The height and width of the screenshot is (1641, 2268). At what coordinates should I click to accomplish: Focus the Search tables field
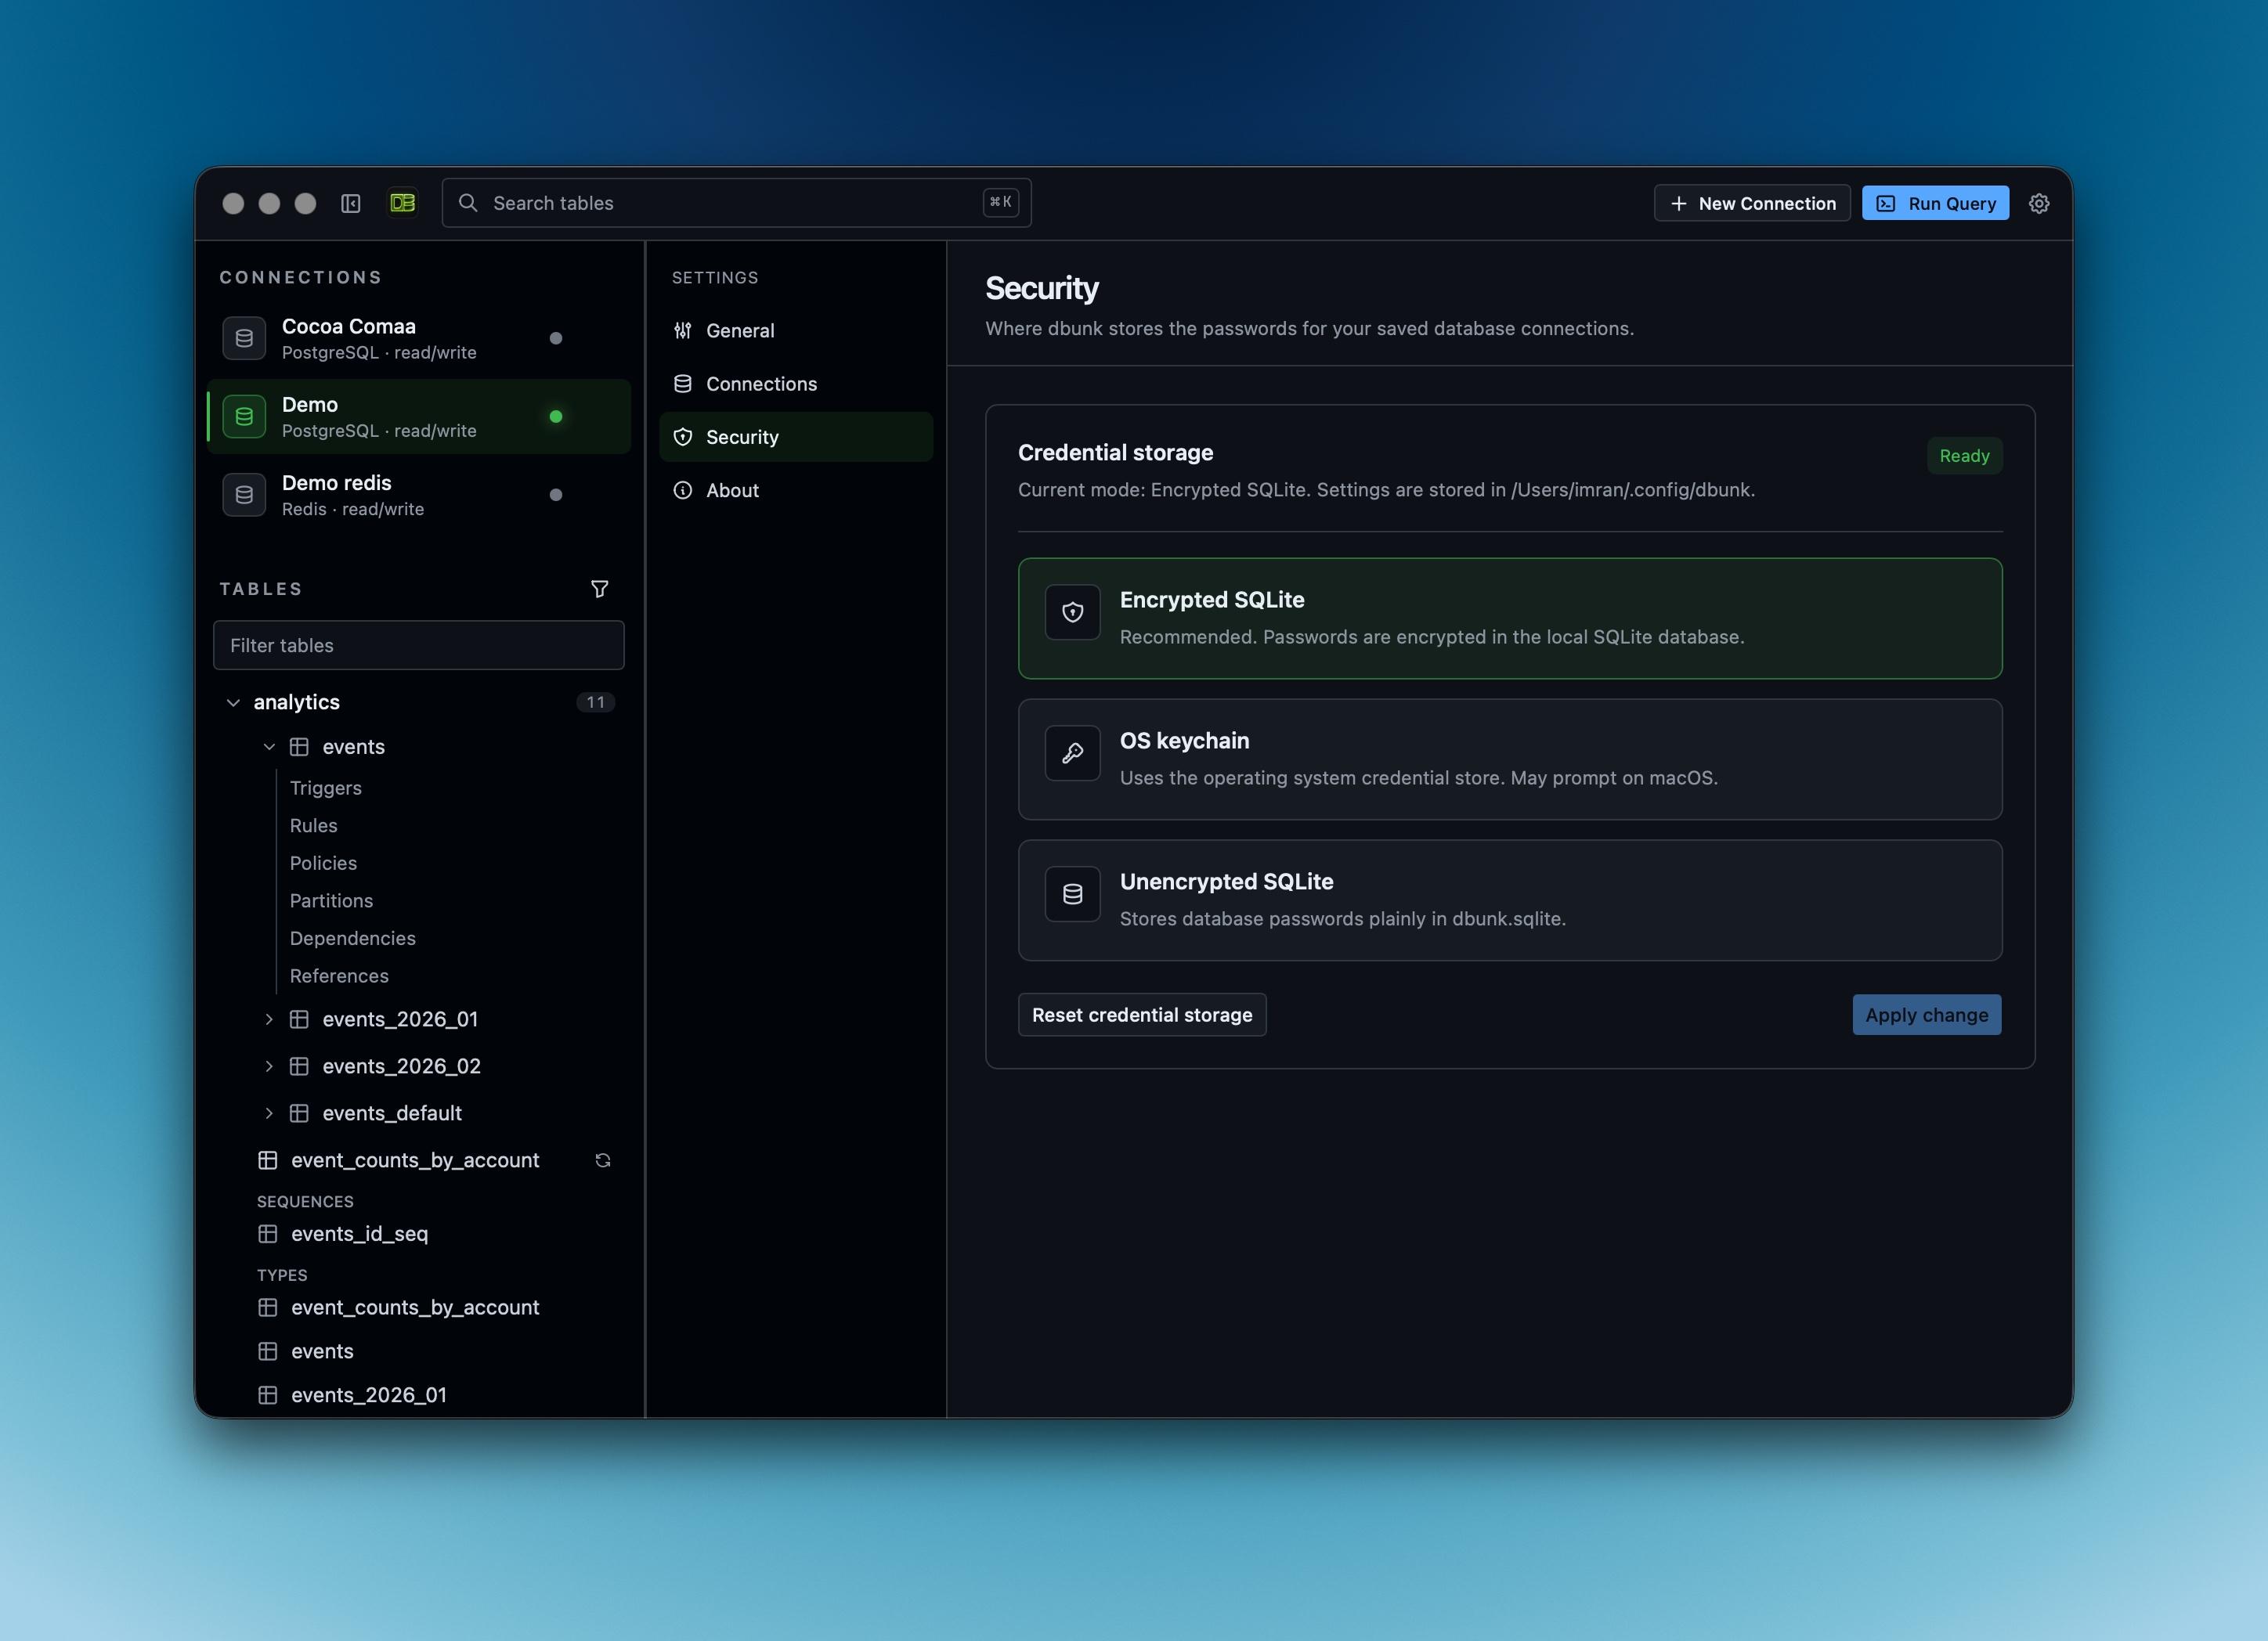(x=736, y=203)
